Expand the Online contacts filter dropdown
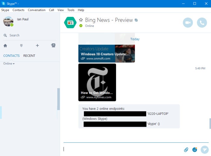The height and width of the screenshot is (156, 211). click(9, 64)
